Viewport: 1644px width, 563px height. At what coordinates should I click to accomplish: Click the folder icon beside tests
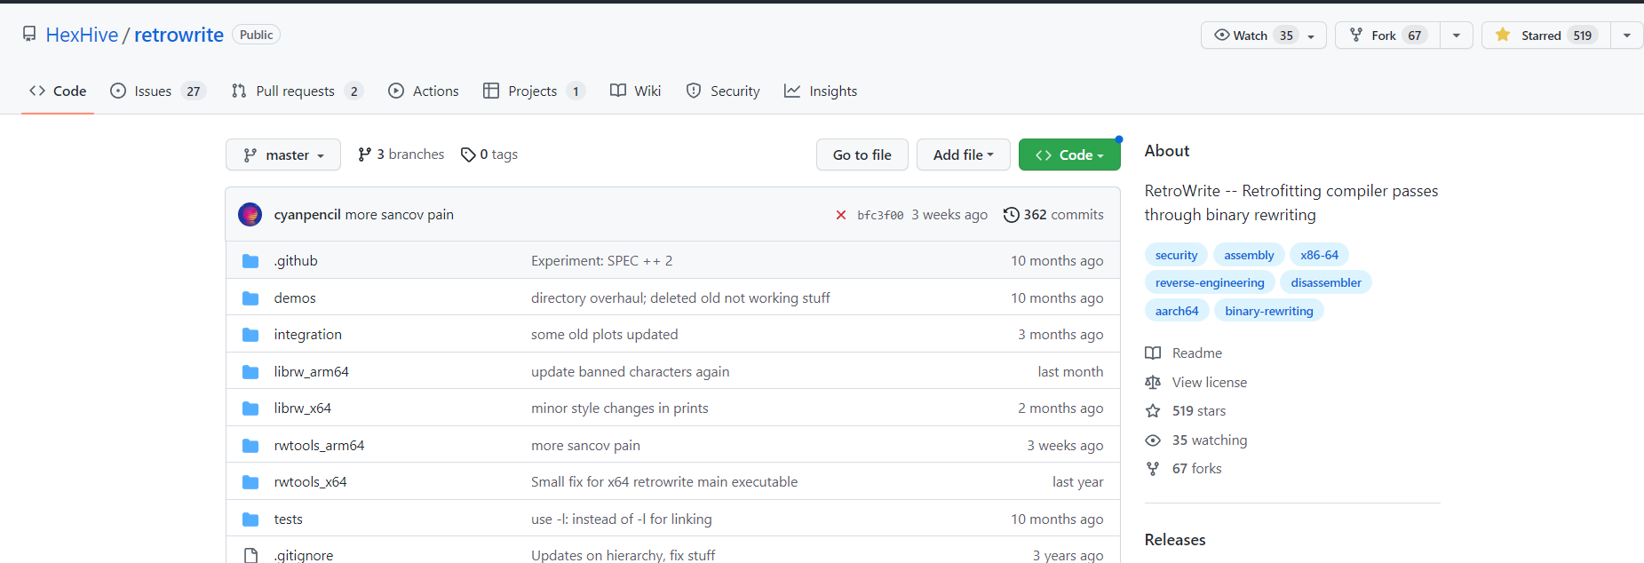tap(250, 519)
